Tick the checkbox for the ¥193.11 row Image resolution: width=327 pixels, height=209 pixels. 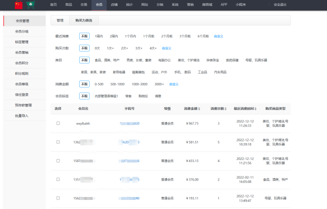tap(58, 198)
